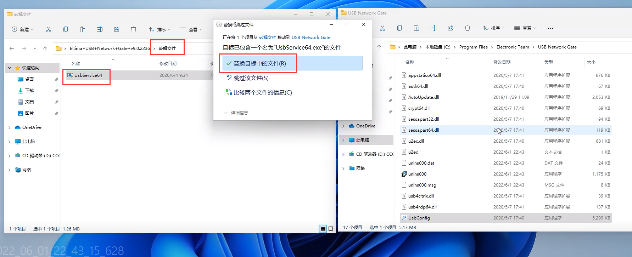This screenshot has height=257, width=632.
Task: Expand details (详细信息) in replace dialog
Action: point(236,113)
